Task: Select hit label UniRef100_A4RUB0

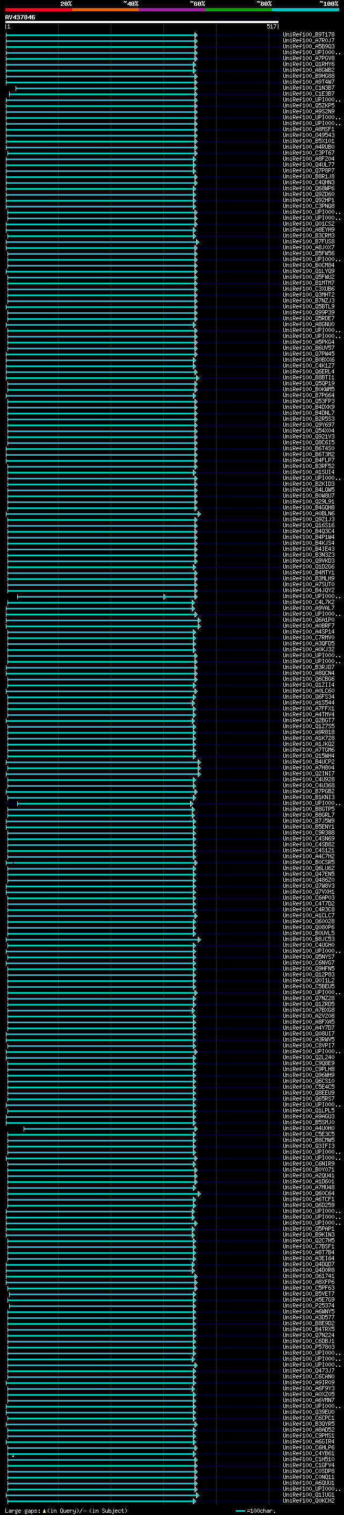Action: click(309, 147)
